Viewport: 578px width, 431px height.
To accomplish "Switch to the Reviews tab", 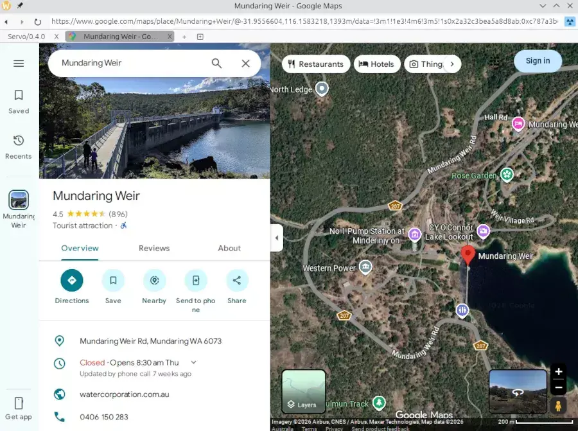I will pos(154,249).
